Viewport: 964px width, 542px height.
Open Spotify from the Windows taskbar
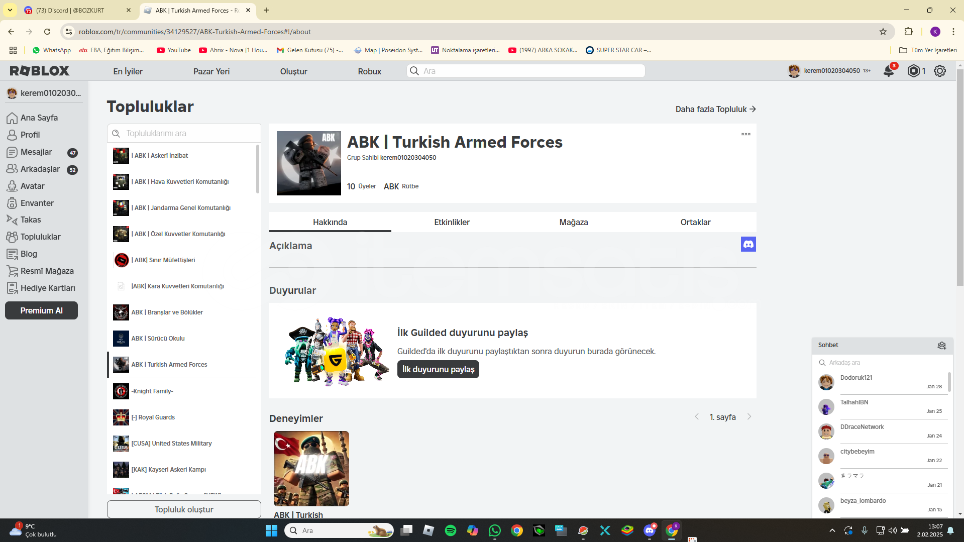tap(451, 530)
